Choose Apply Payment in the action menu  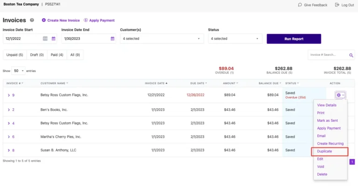coord(329,128)
